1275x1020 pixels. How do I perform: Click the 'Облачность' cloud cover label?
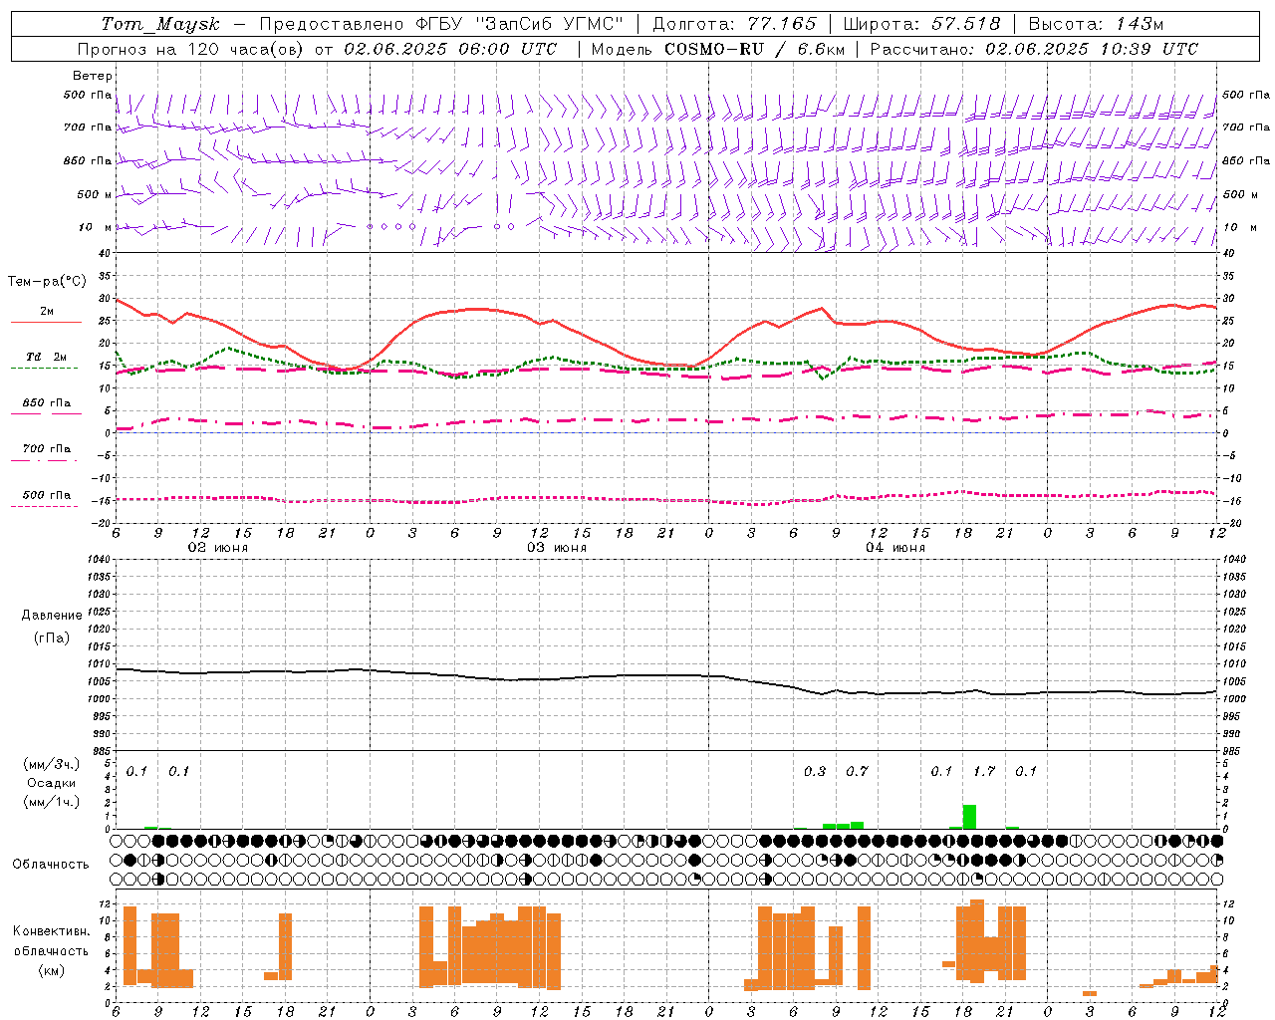pos(51,865)
